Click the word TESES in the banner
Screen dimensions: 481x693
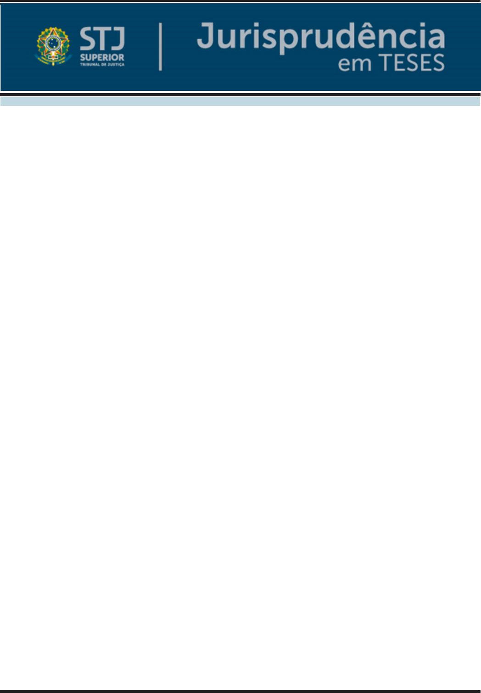click(411, 63)
